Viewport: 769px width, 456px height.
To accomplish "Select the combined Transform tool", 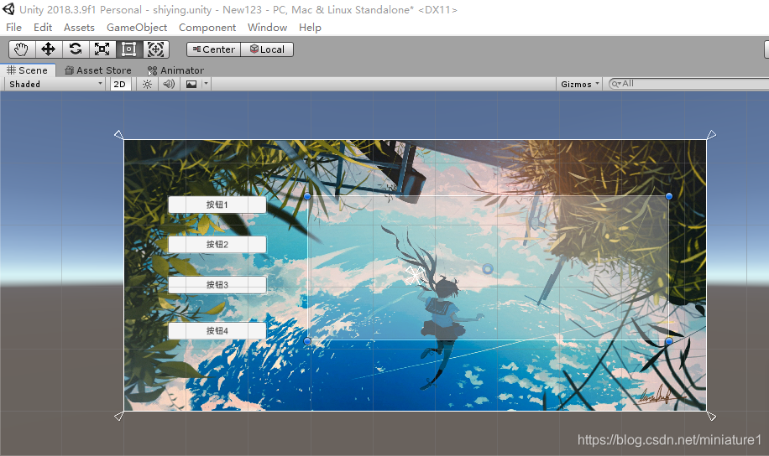I will [155, 49].
